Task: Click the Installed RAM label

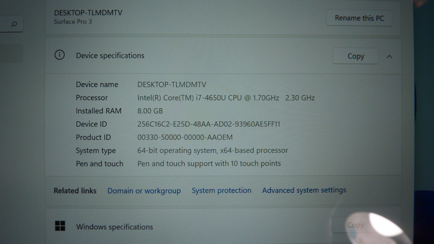Action: [x=99, y=111]
